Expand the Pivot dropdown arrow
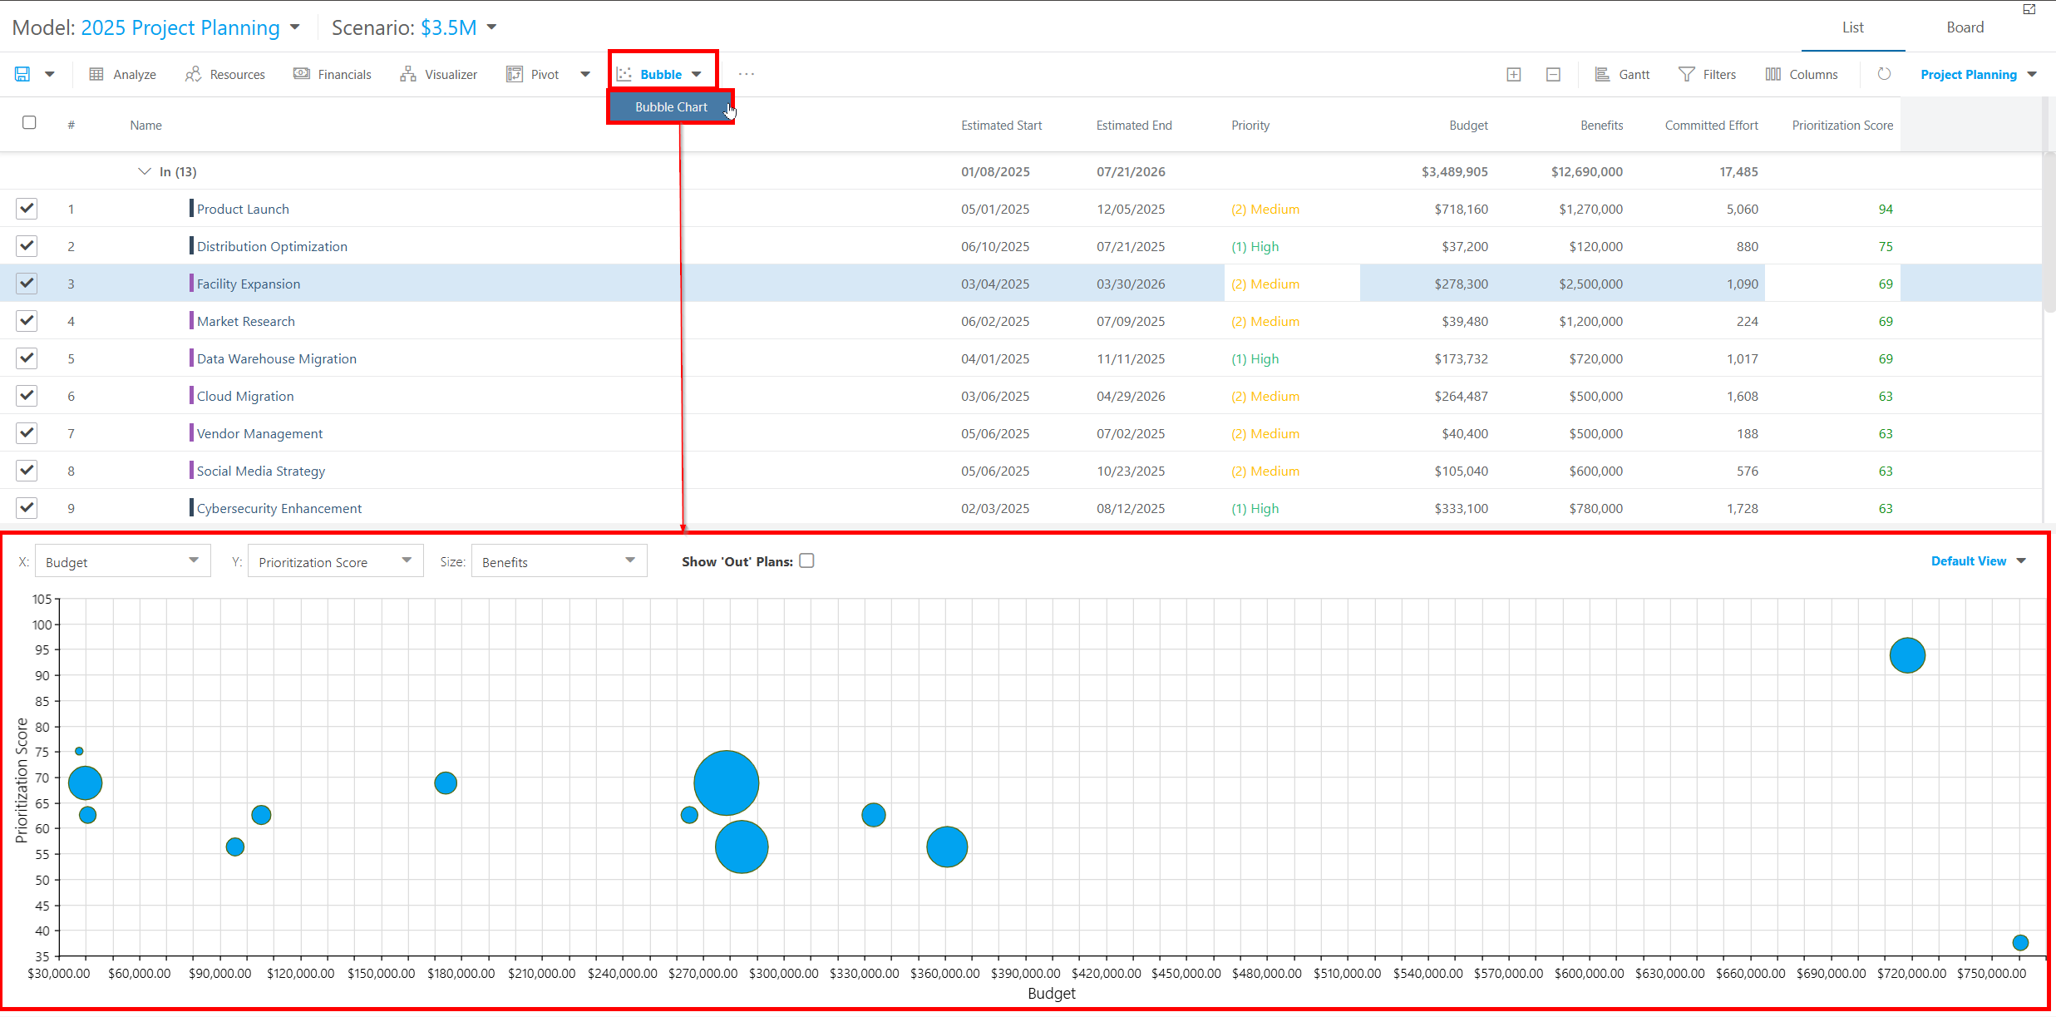The height and width of the screenshot is (1017, 2056). click(x=585, y=74)
